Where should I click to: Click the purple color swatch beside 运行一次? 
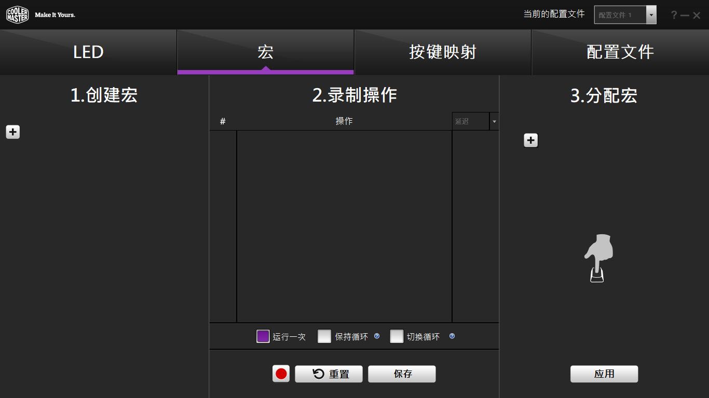point(262,336)
